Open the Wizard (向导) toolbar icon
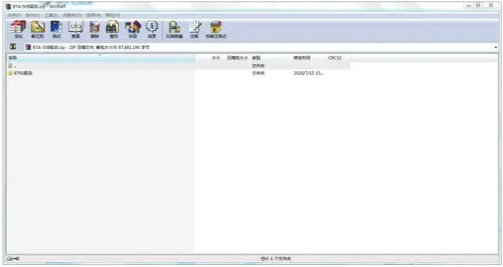Screen dimensions: 503x267 (x=133, y=29)
